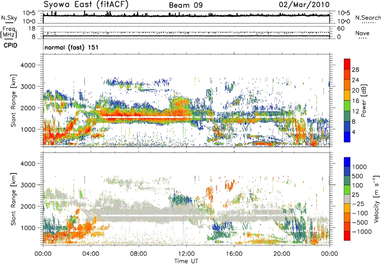This screenshot has height=264, width=381.
Task: Click the '12:00' time tick label
Action: point(186,254)
